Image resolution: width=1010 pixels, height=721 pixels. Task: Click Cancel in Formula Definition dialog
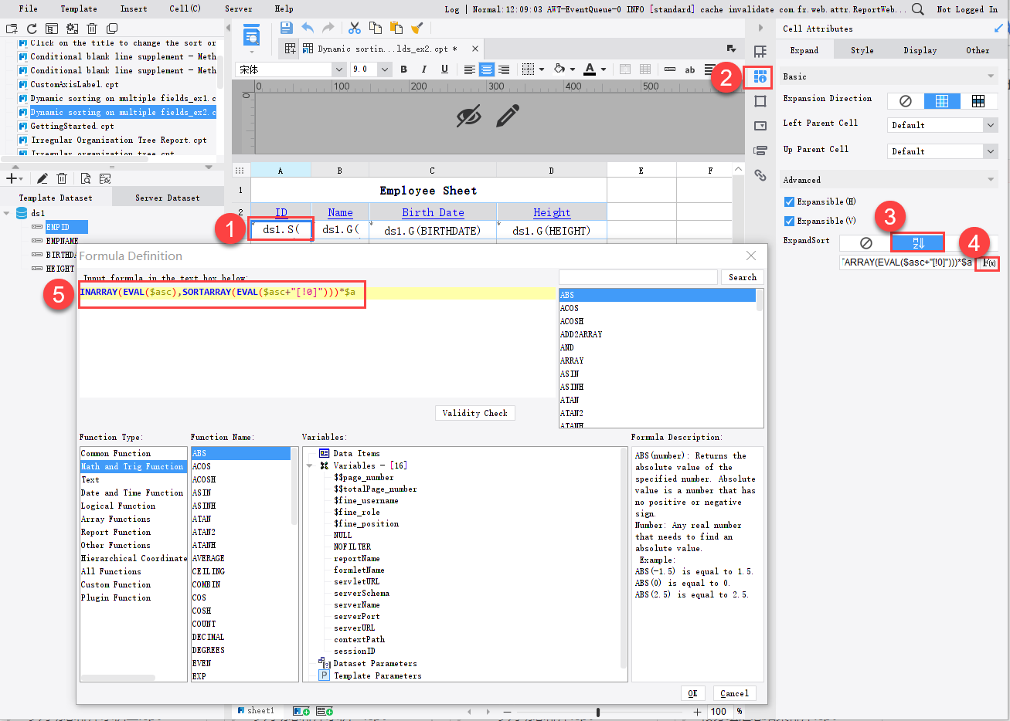tap(734, 693)
